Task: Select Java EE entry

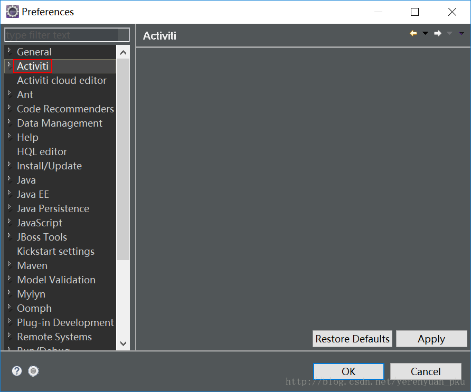Action: point(33,195)
